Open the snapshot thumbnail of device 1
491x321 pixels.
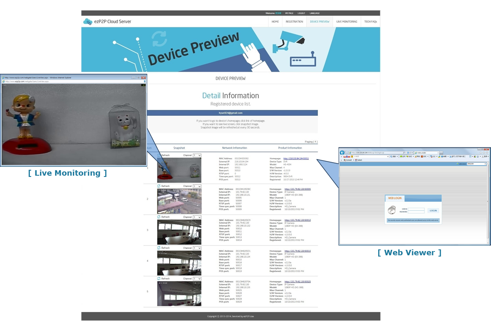(179, 170)
